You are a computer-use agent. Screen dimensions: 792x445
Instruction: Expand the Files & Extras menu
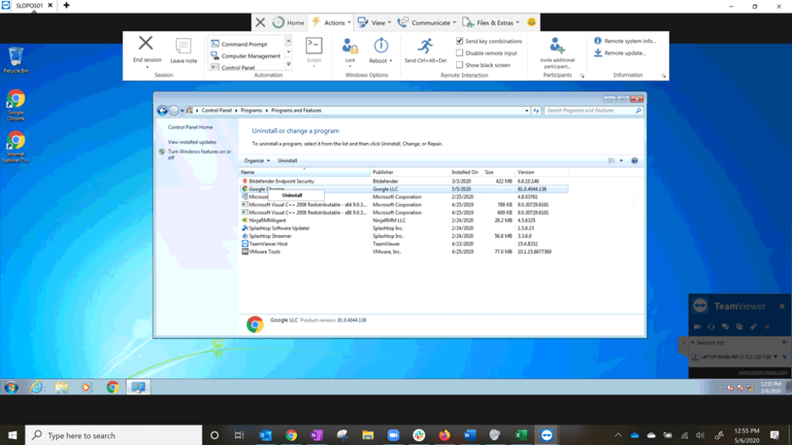pos(492,23)
